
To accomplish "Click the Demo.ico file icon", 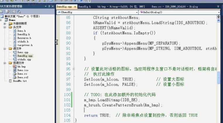I will click(x=15, y=70).
